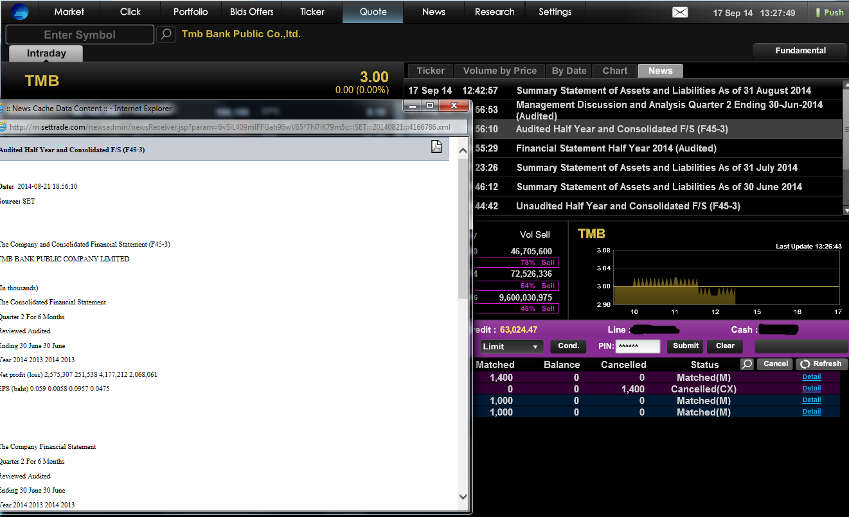
Task: Click the Enter Symbol field
Action: coord(80,35)
